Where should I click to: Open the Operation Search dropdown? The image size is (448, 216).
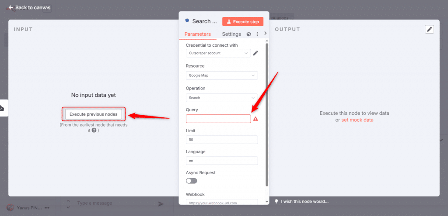click(x=222, y=98)
